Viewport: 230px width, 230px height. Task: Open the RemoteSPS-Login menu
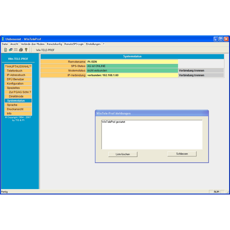(74, 44)
